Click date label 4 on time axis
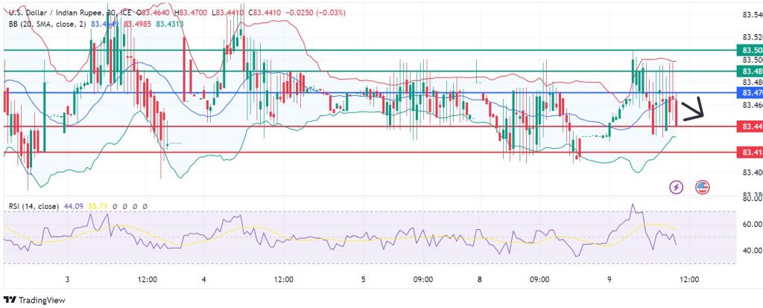Screen dimensions: 763x308 204,279
